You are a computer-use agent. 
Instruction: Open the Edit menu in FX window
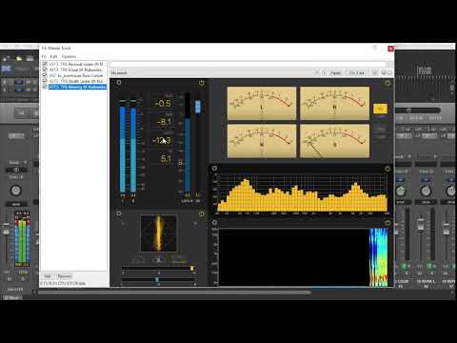(53, 56)
